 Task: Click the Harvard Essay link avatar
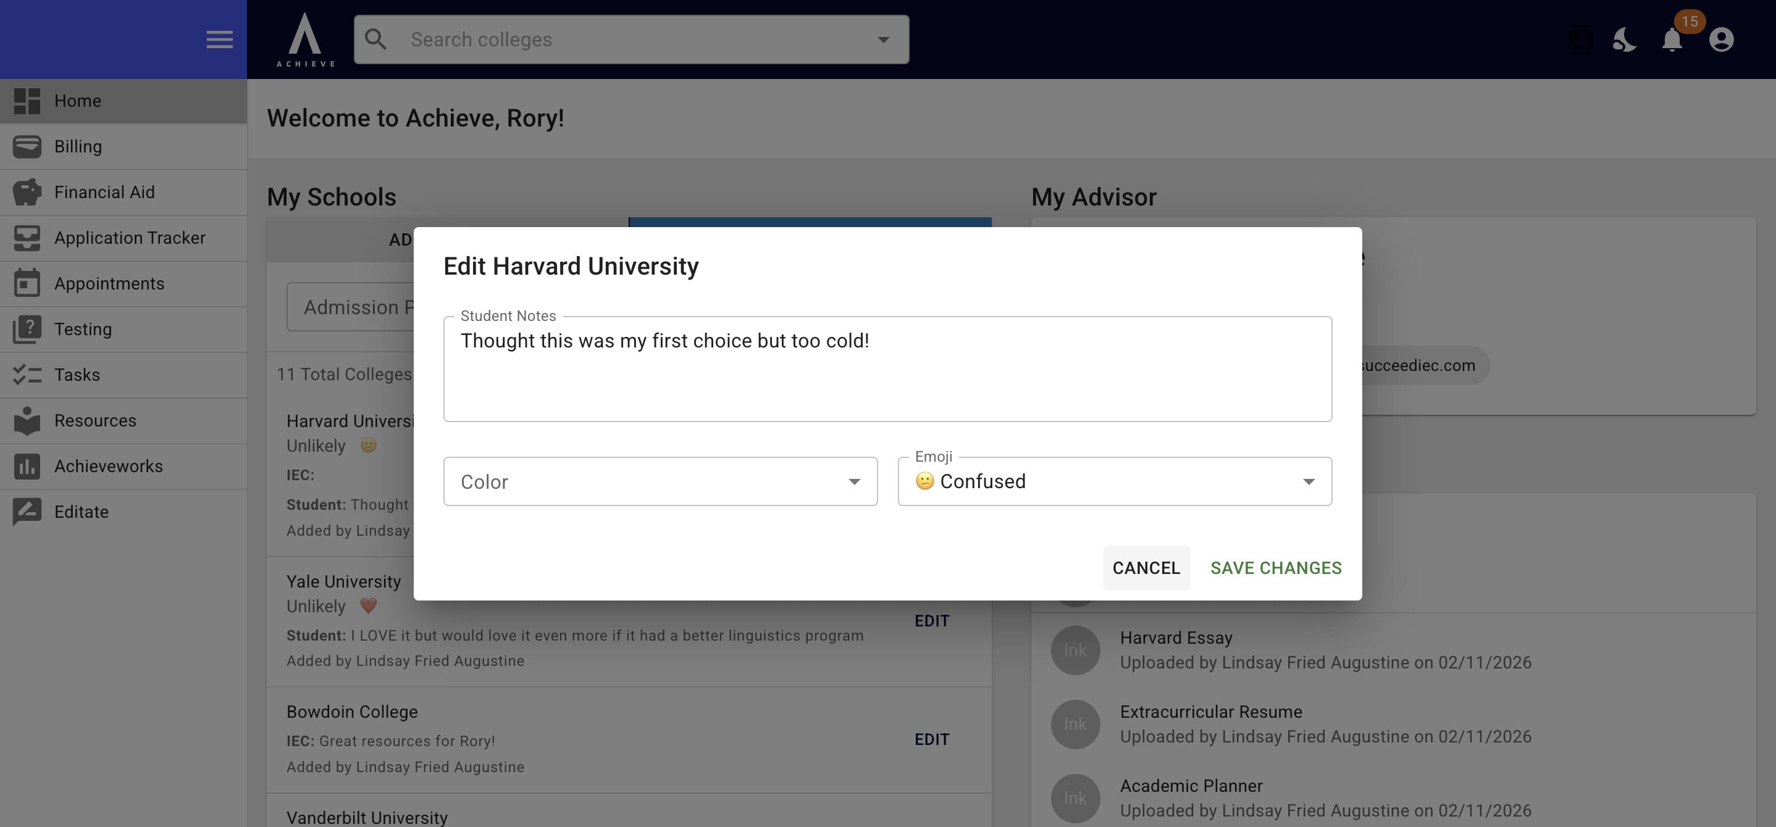[1075, 650]
